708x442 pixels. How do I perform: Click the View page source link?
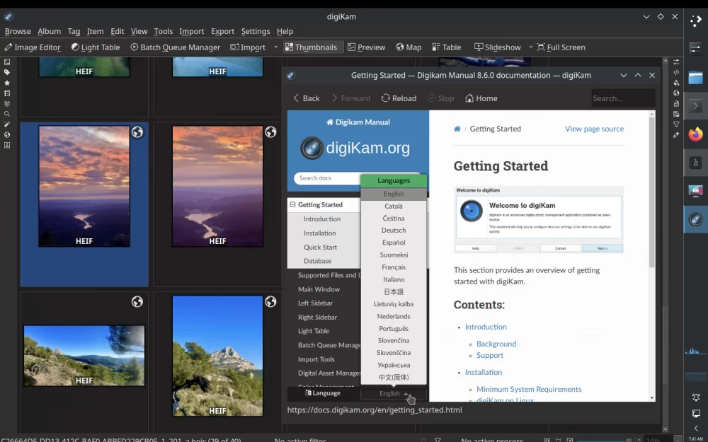(x=593, y=129)
